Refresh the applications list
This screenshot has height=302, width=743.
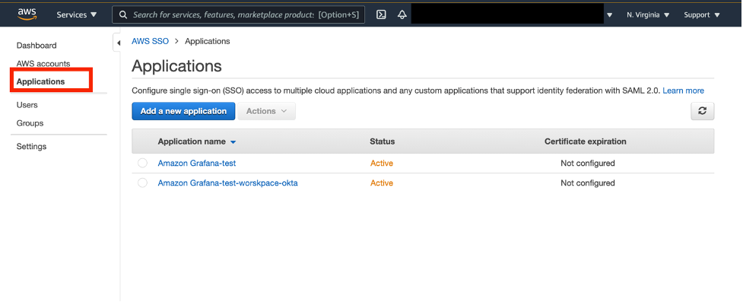[x=702, y=111]
